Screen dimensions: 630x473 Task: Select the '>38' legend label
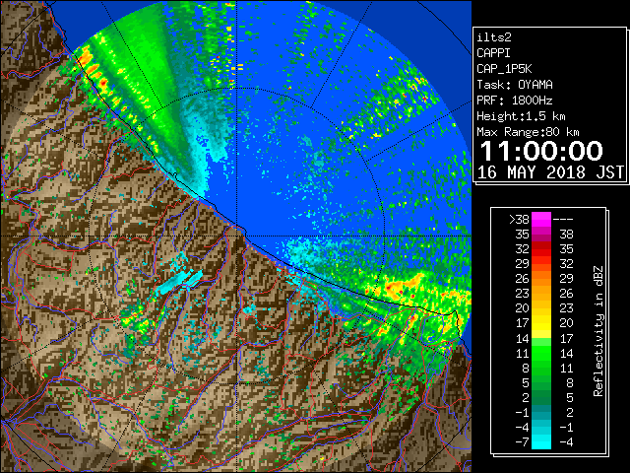coord(519,219)
